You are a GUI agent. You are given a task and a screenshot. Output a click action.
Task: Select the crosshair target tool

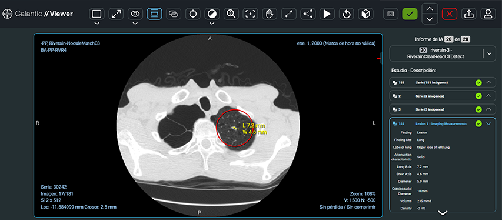coord(192,14)
